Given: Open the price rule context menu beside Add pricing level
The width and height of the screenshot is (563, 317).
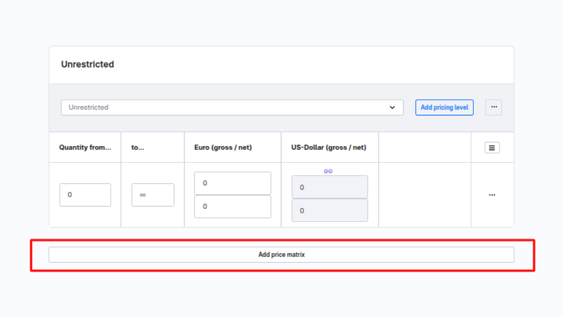Looking at the screenshot, I should point(494,107).
